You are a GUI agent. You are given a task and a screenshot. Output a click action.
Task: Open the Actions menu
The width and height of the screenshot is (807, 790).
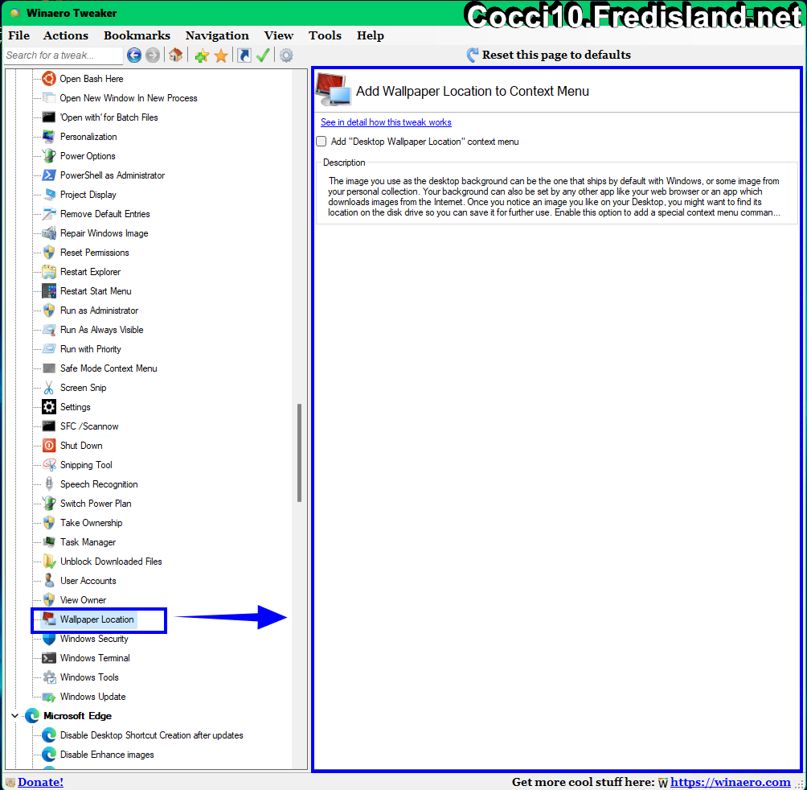[66, 35]
